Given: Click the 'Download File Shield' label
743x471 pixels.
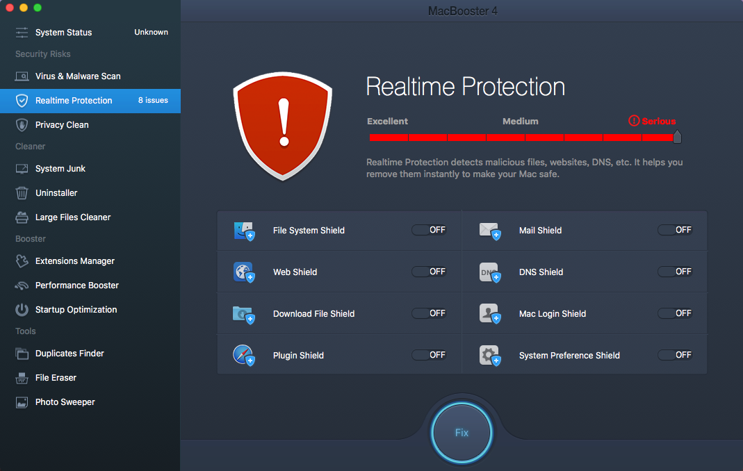Looking at the screenshot, I should click(313, 314).
